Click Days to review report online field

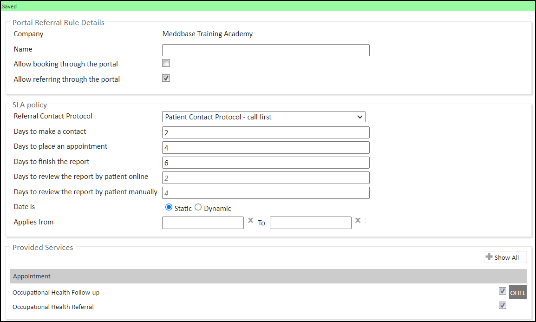[x=266, y=177]
